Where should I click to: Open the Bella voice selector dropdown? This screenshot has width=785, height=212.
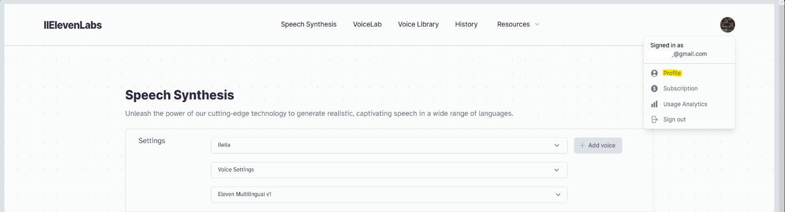coord(389,146)
